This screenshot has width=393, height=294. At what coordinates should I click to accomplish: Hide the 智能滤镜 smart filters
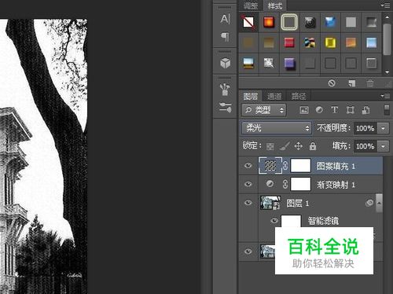[274, 221]
